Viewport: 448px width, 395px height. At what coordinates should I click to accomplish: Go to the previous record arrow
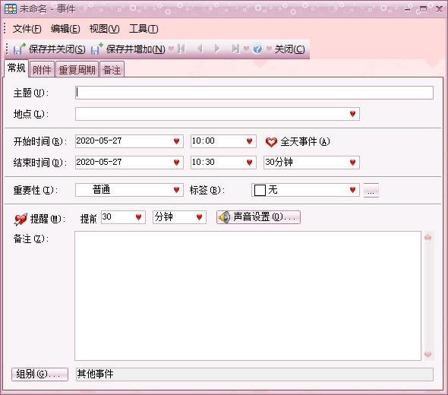point(200,49)
